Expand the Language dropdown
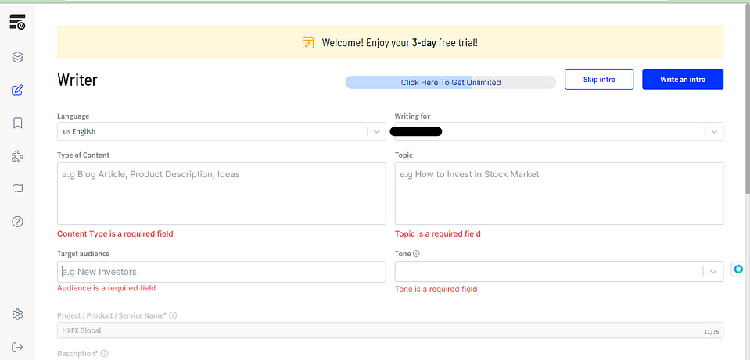 [x=376, y=132]
